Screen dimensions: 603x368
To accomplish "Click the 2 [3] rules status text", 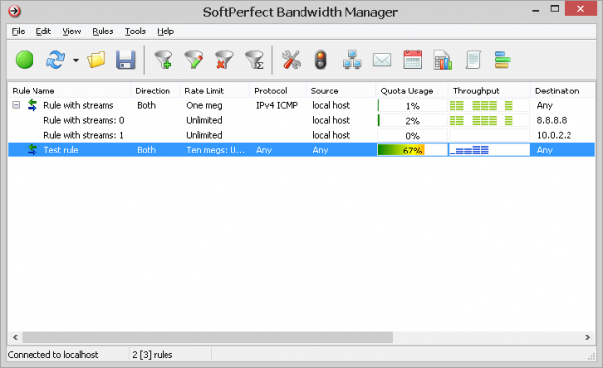I will pyautogui.click(x=153, y=355).
